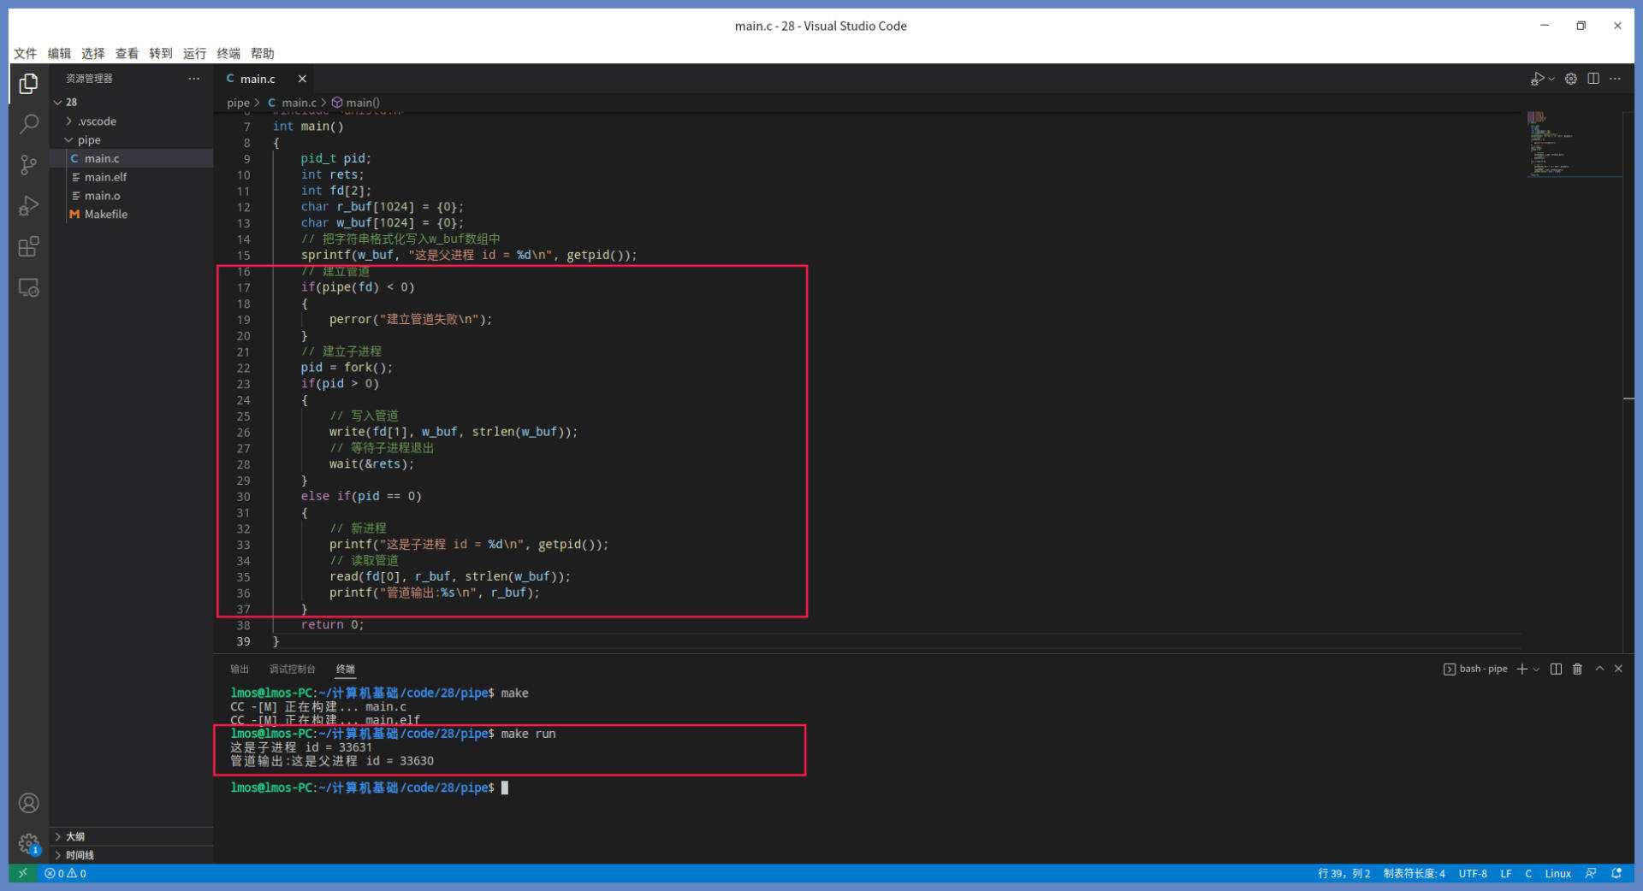Click the errors and warnings status indicator
Image resolution: width=1643 pixels, height=891 pixels.
(66, 873)
